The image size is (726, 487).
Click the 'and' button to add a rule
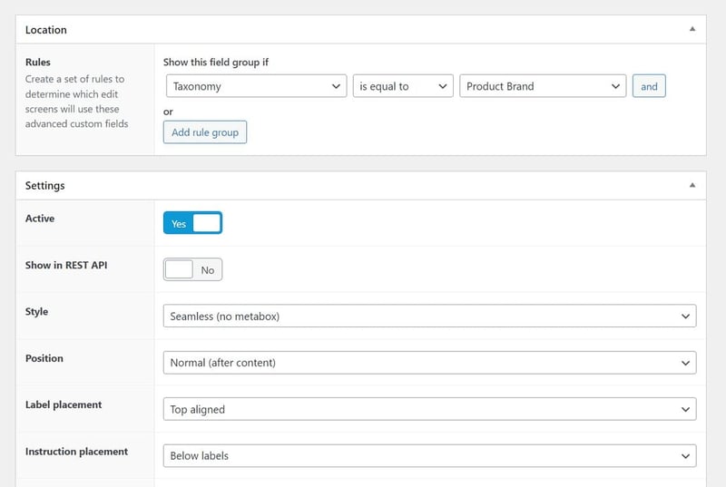(649, 86)
